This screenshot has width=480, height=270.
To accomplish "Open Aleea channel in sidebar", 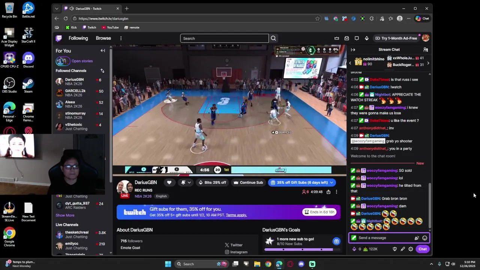I will [x=80, y=104].
